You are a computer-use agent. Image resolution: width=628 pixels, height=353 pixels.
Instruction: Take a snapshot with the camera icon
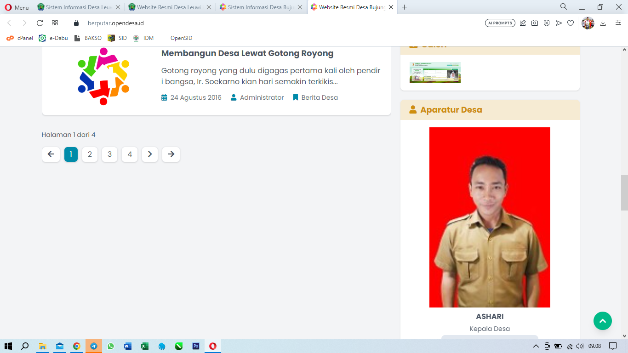point(534,23)
